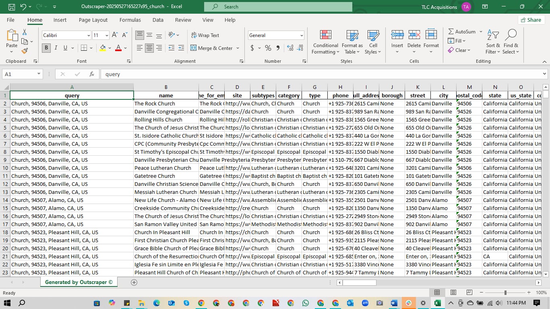Click the Format Painter brush icon

25,51
